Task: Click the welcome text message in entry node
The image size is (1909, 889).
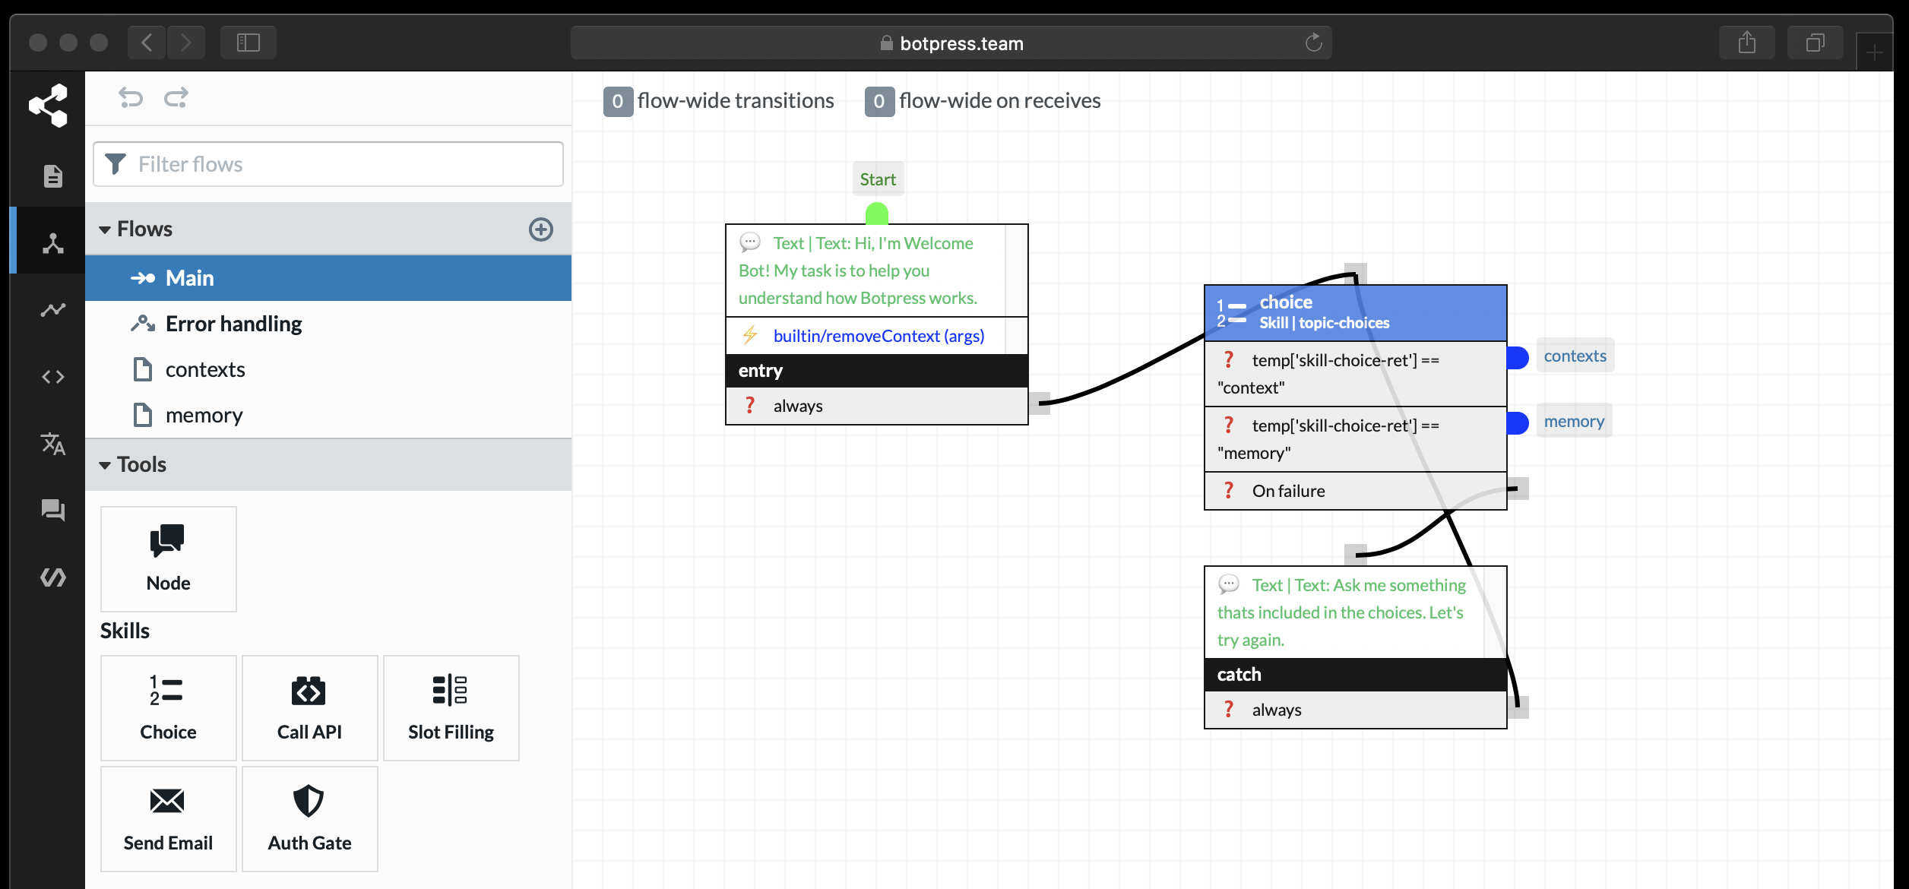Action: [x=866, y=270]
